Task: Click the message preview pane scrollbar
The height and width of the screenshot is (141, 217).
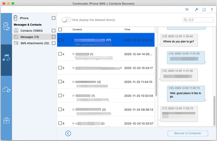Action: tap(215, 111)
